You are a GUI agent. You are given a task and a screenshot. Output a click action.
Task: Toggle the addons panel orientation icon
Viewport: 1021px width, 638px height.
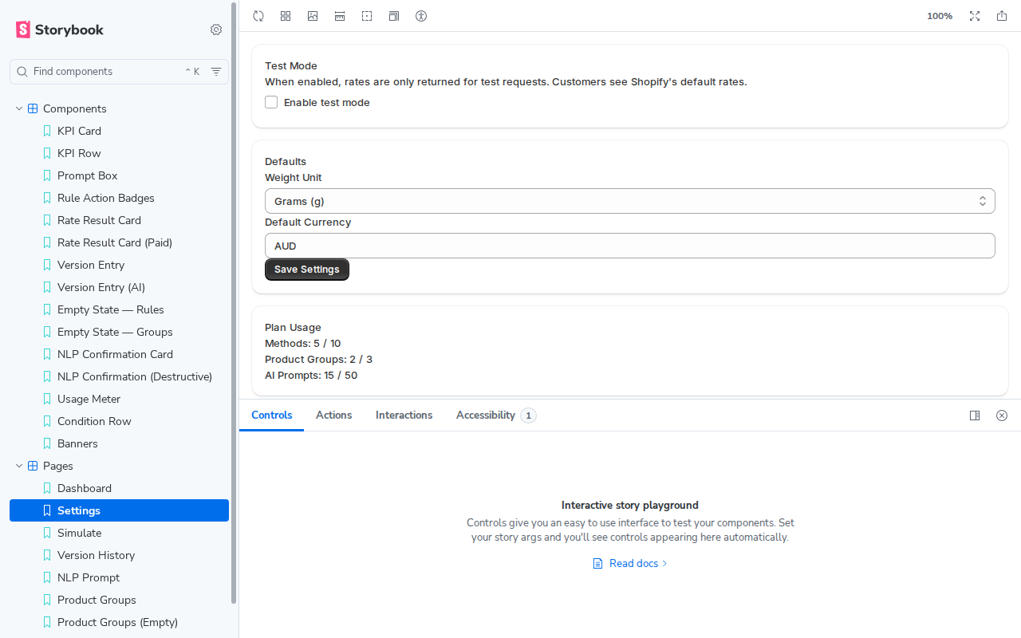pyautogui.click(x=975, y=415)
